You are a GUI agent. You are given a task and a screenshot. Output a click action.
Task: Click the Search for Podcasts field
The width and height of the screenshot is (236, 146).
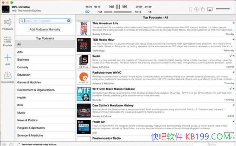44,21
